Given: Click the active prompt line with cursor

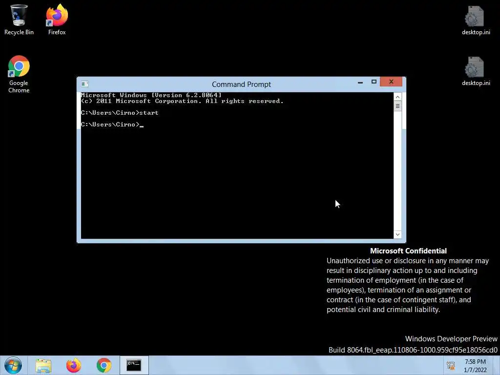Looking at the screenshot, I should (112, 125).
